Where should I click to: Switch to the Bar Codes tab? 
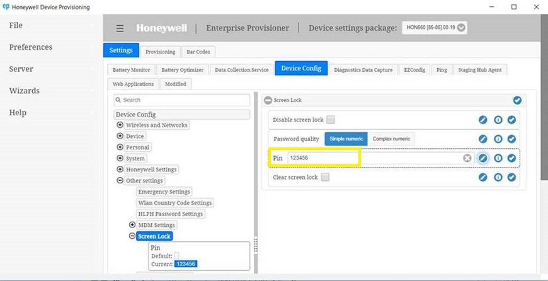click(198, 52)
